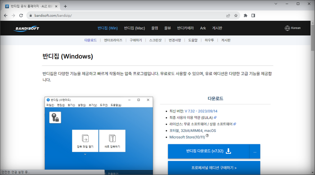Screen dimensions: 315x175
Task: Select 반디집 (Win) in top navigation
Action: pos(108,28)
